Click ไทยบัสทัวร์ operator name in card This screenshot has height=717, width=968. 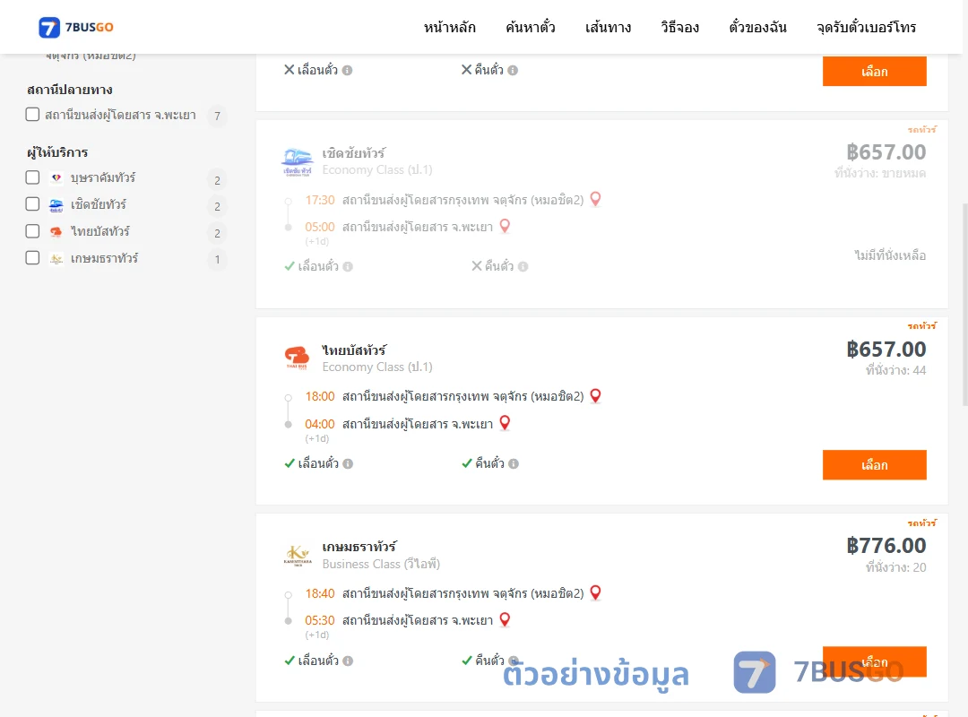pyautogui.click(x=354, y=350)
